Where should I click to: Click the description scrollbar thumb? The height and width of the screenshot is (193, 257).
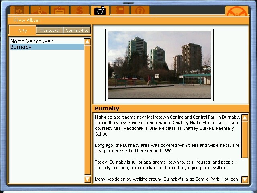click(245, 140)
